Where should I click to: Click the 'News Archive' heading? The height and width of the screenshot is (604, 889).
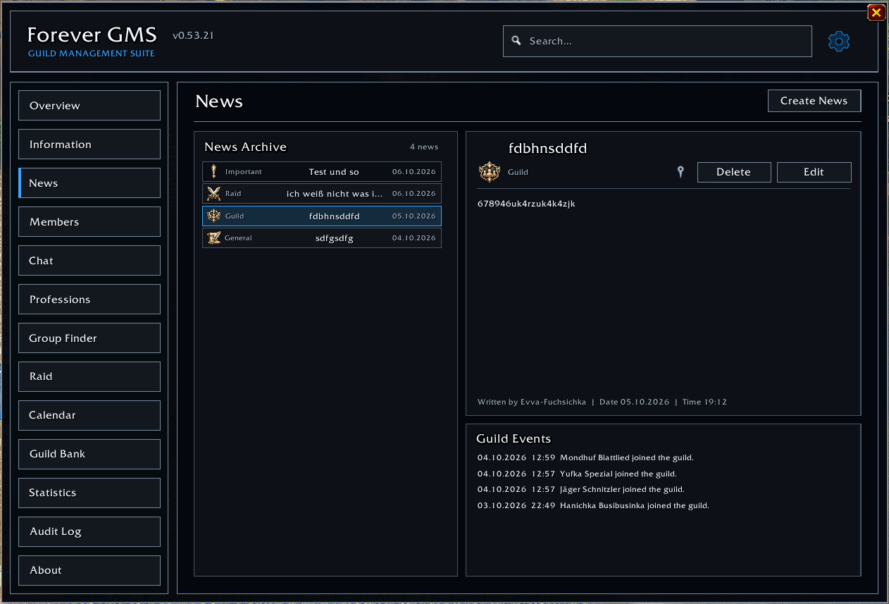pyautogui.click(x=245, y=147)
